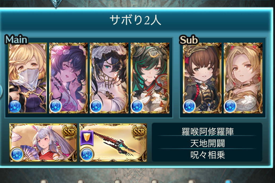275x183 pixels.
Task: Click the purple shield badge on weapon
Action: point(87,138)
